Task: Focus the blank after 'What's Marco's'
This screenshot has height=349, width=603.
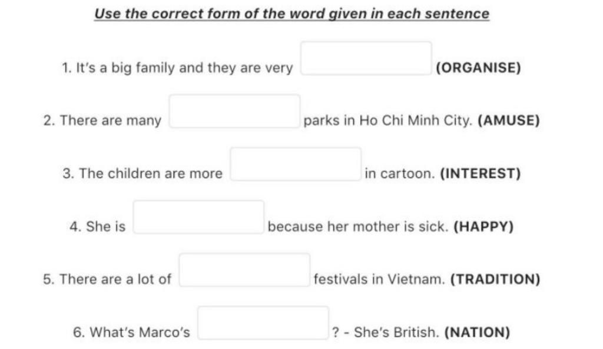Action: pos(263,323)
